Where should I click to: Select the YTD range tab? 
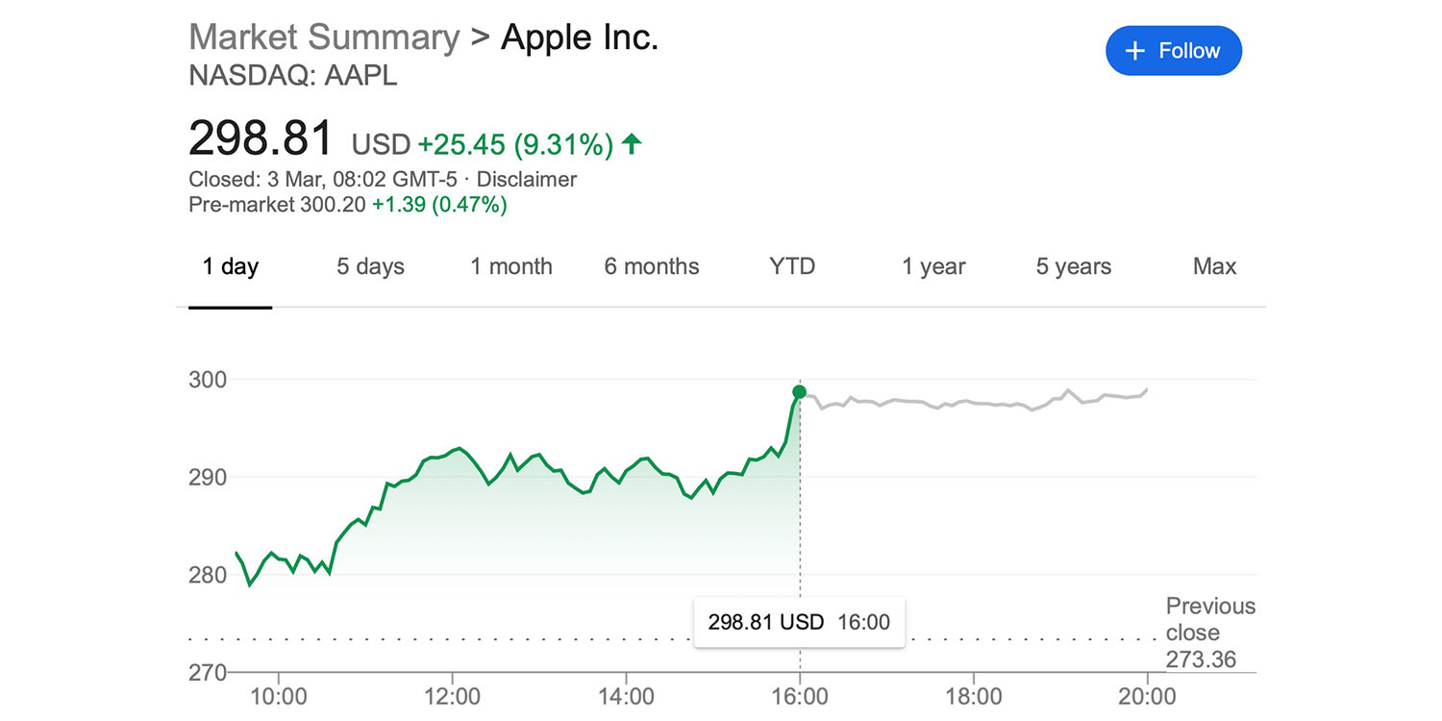point(792,266)
